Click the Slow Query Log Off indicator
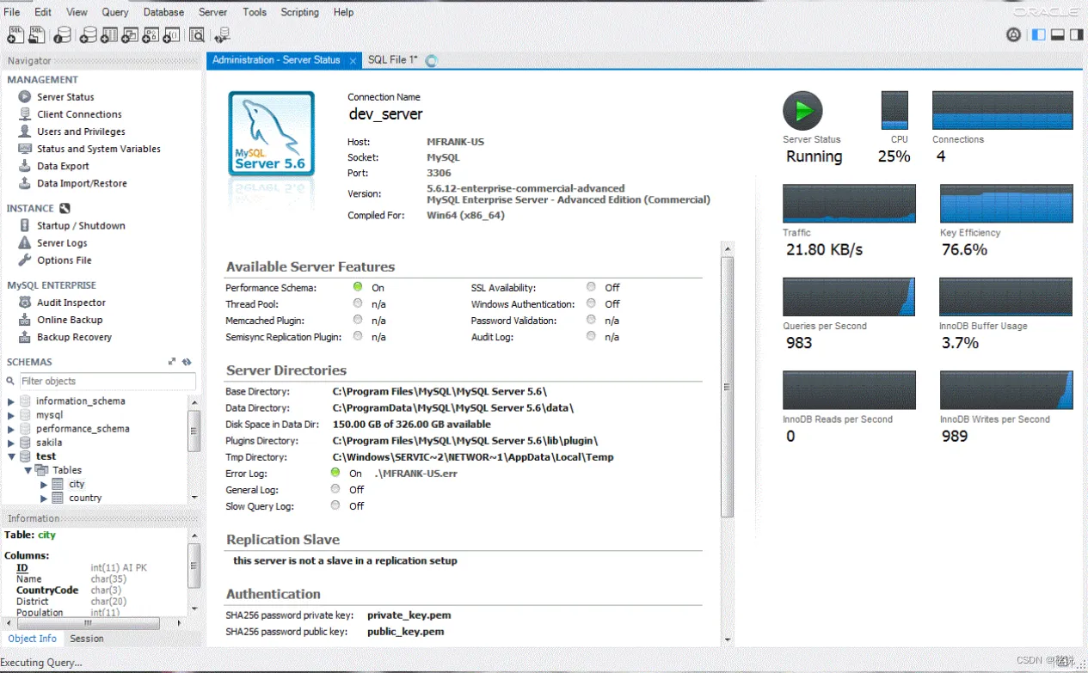This screenshot has width=1088, height=673. click(x=335, y=505)
